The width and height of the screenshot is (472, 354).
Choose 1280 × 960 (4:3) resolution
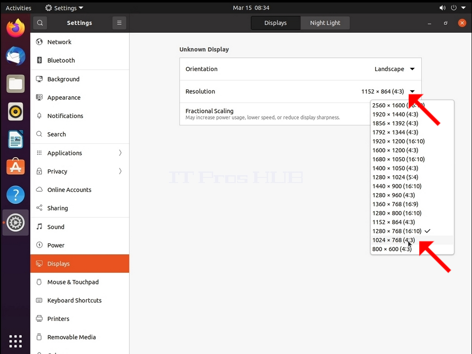[x=412, y=195]
